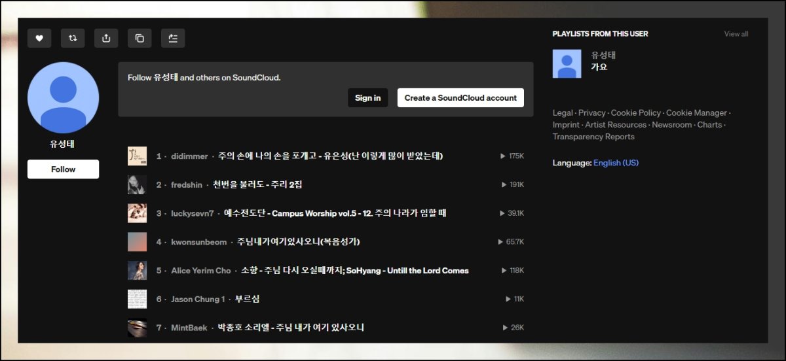Open artist luckysevn7 in track 3

click(193, 213)
